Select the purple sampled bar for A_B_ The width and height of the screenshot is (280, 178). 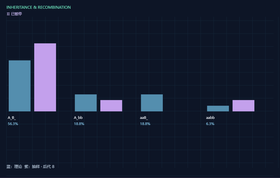coord(45,77)
